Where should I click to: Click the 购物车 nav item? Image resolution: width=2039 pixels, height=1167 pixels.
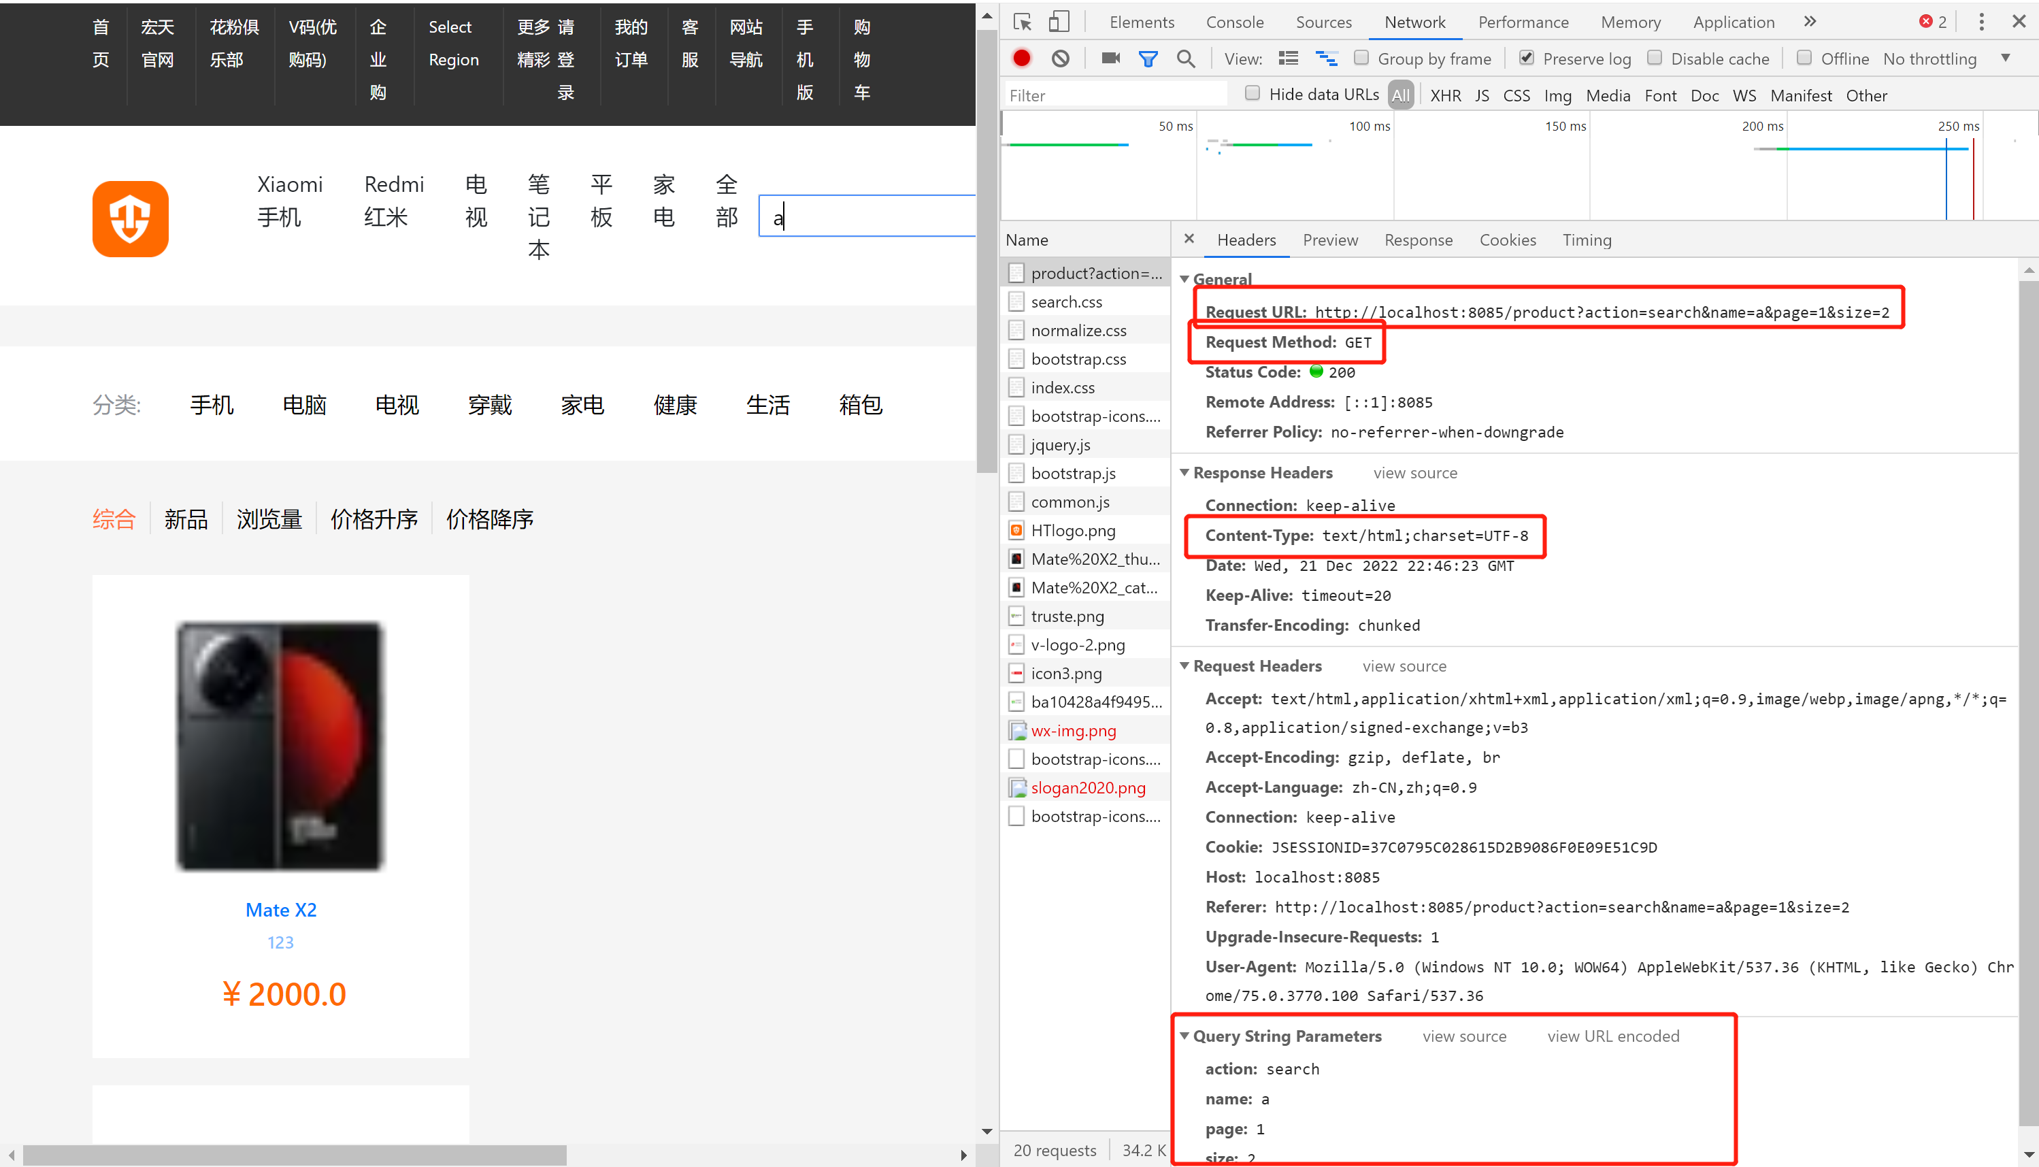pos(862,60)
